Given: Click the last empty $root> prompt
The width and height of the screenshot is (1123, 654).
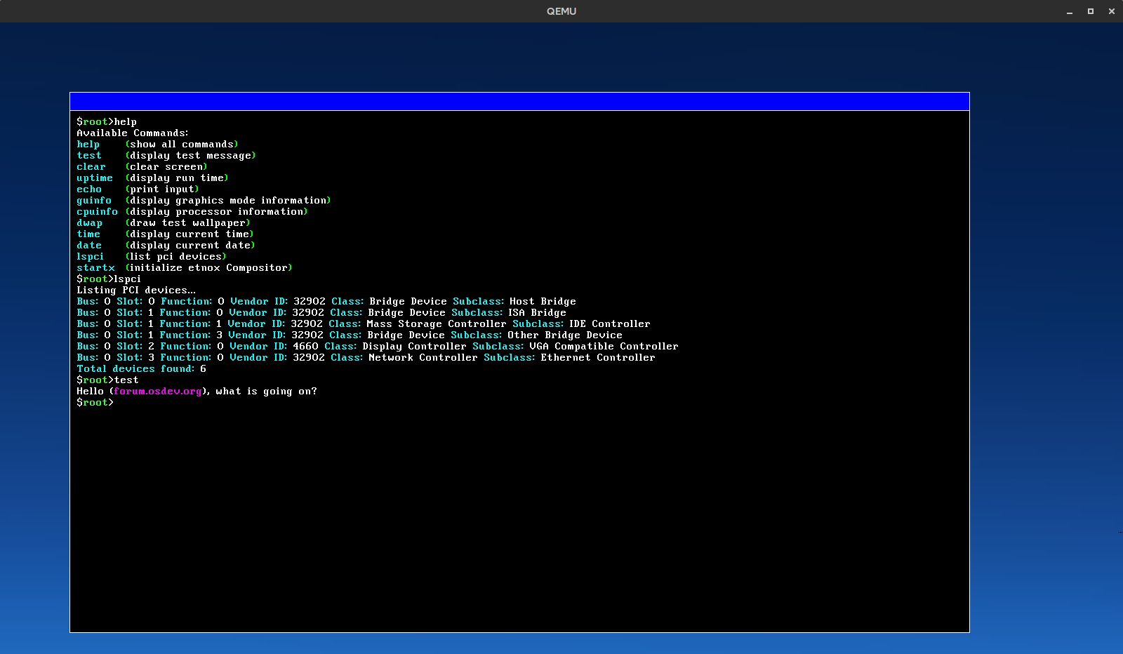Looking at the screenshot, I should (x=95, y=403).
